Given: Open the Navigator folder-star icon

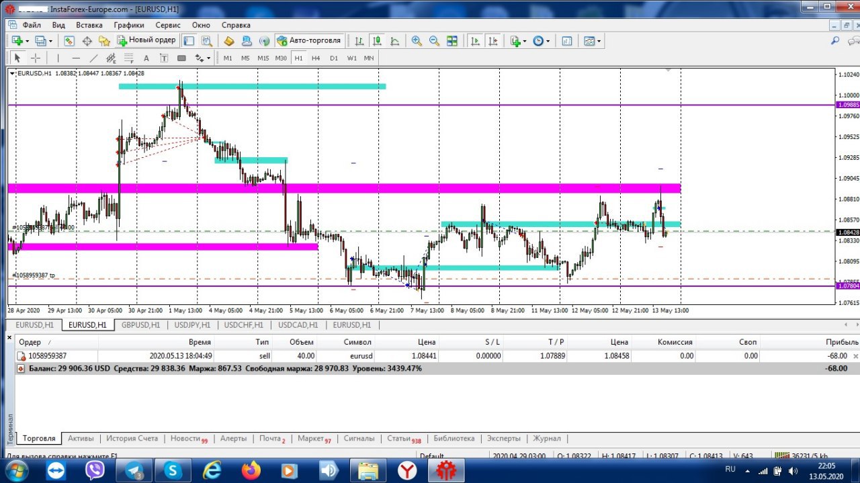Looking at the screenshot, I should (105, 40).
